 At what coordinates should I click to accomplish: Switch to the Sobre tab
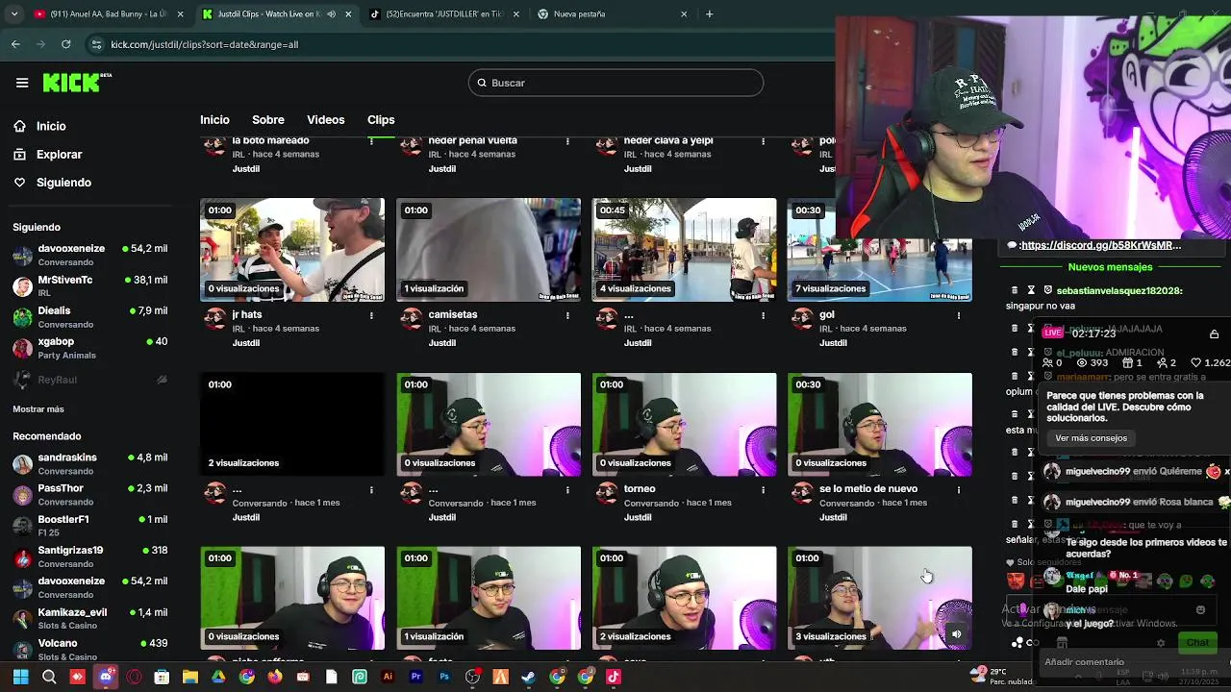(x=268, y=120)
